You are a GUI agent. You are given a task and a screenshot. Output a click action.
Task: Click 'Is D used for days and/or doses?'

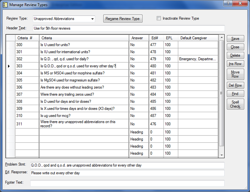84,101
